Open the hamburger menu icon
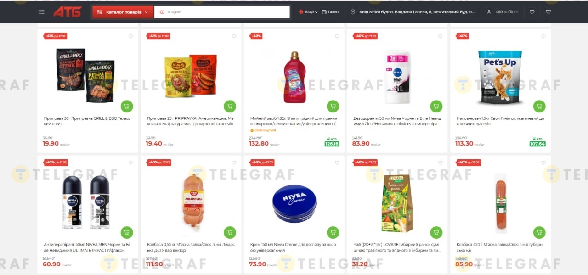588x275 pixels. pyautogui.click(x=41, y=12)
